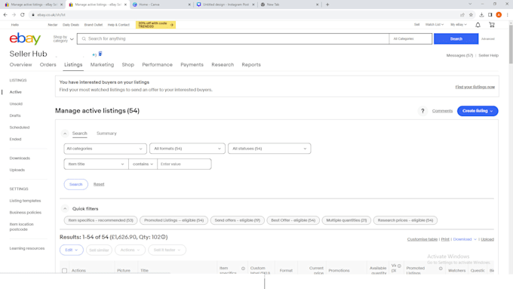Click info icon beside results Qty
This screenshot has width=513, height=289.
[x=164, y=237]
